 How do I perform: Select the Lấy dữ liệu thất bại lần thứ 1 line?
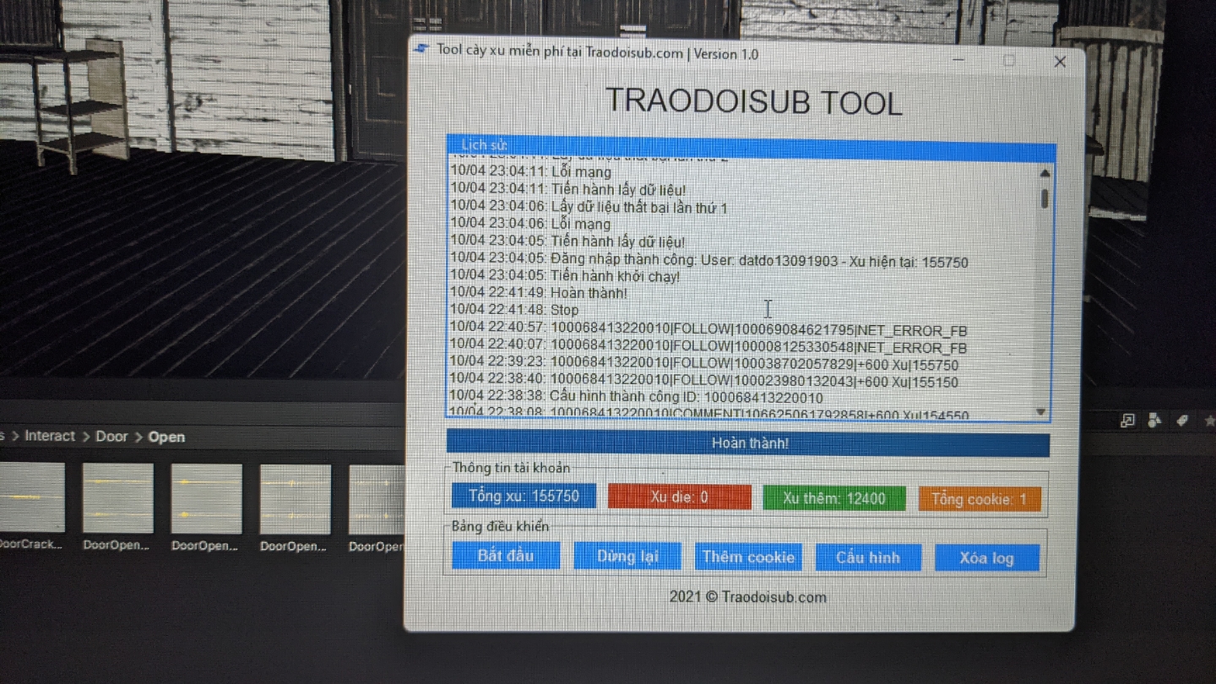[589, 207]
